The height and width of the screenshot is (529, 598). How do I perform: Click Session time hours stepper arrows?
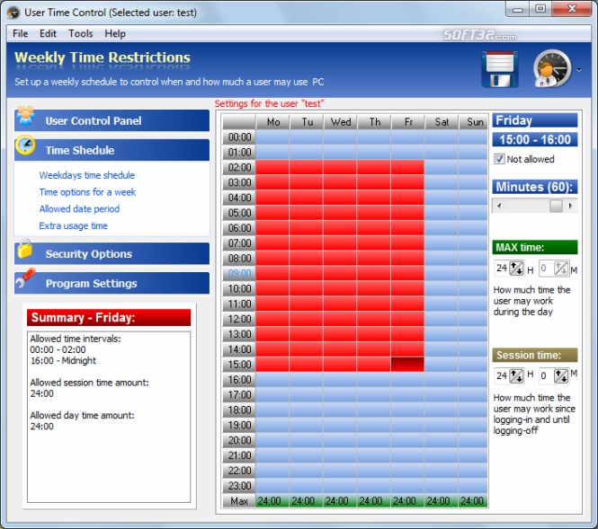[517, 376]
